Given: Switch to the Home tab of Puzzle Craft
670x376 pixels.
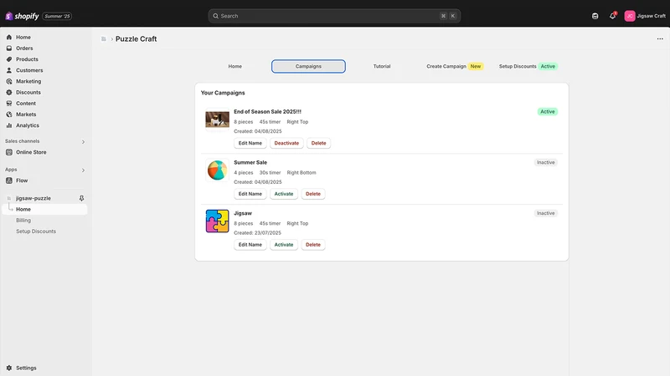Looking at the screenshot, I should [235, 67].
